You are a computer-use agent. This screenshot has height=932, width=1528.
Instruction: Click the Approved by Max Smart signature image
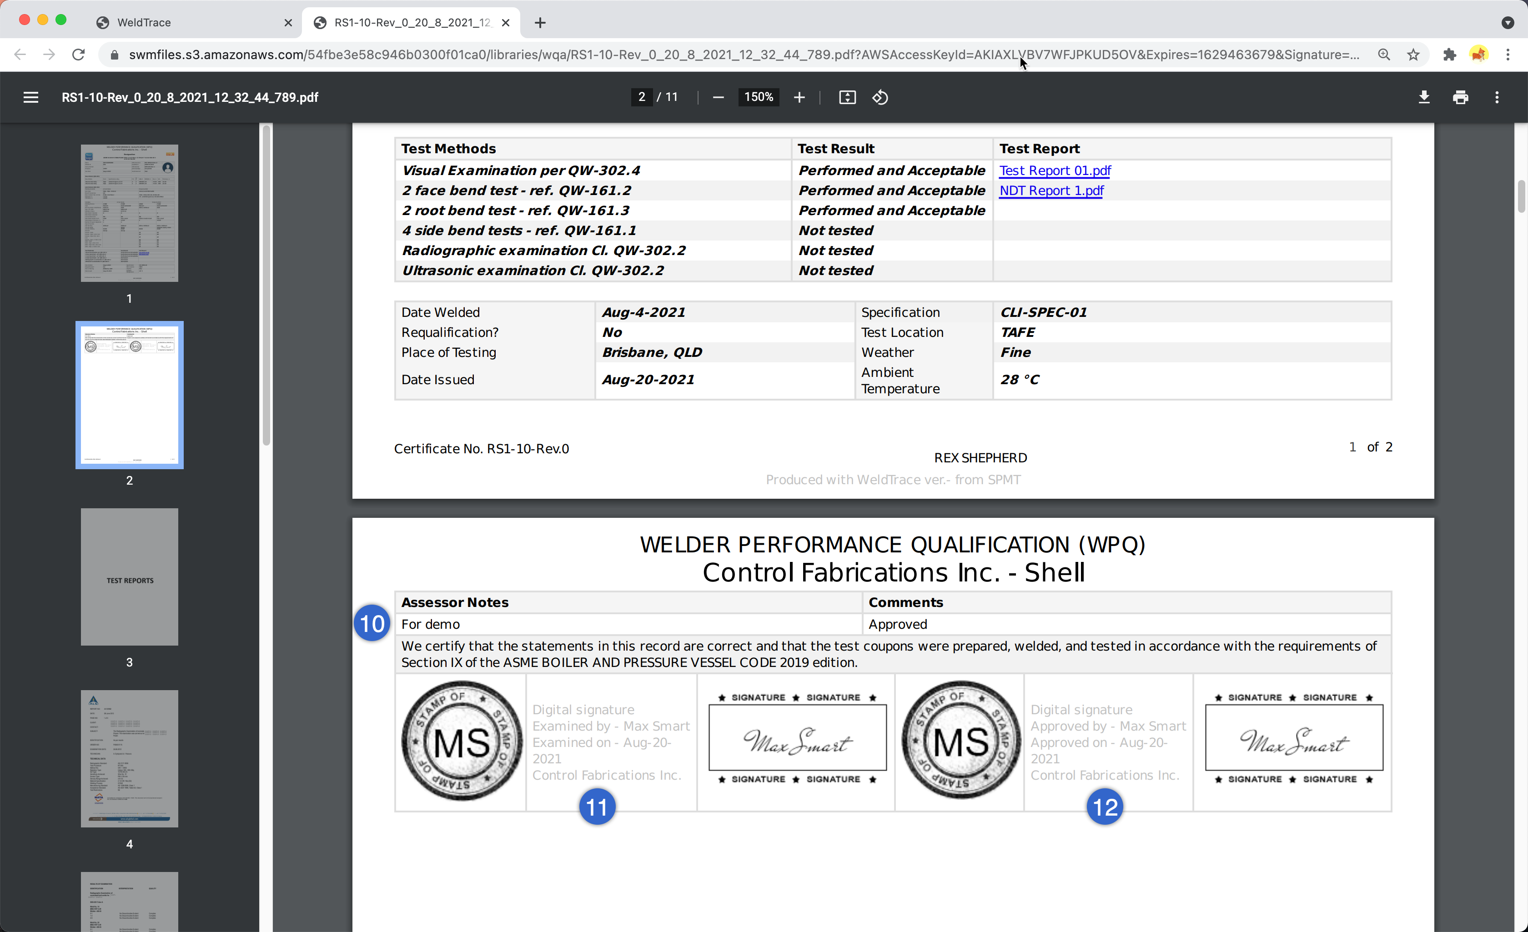click(1294, 738)
